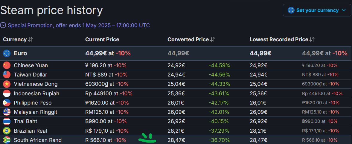Click the -44.59% difference value
The width and height of the screenshot is (352, 144).
coord(219,65)
